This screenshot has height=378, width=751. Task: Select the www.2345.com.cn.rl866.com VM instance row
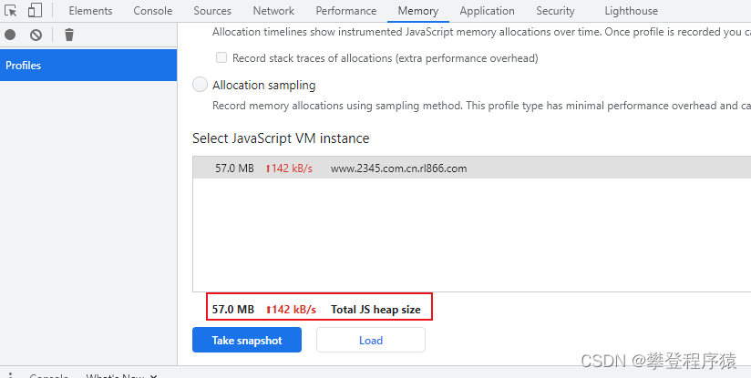pyautogui.click(x=398, y=169)
